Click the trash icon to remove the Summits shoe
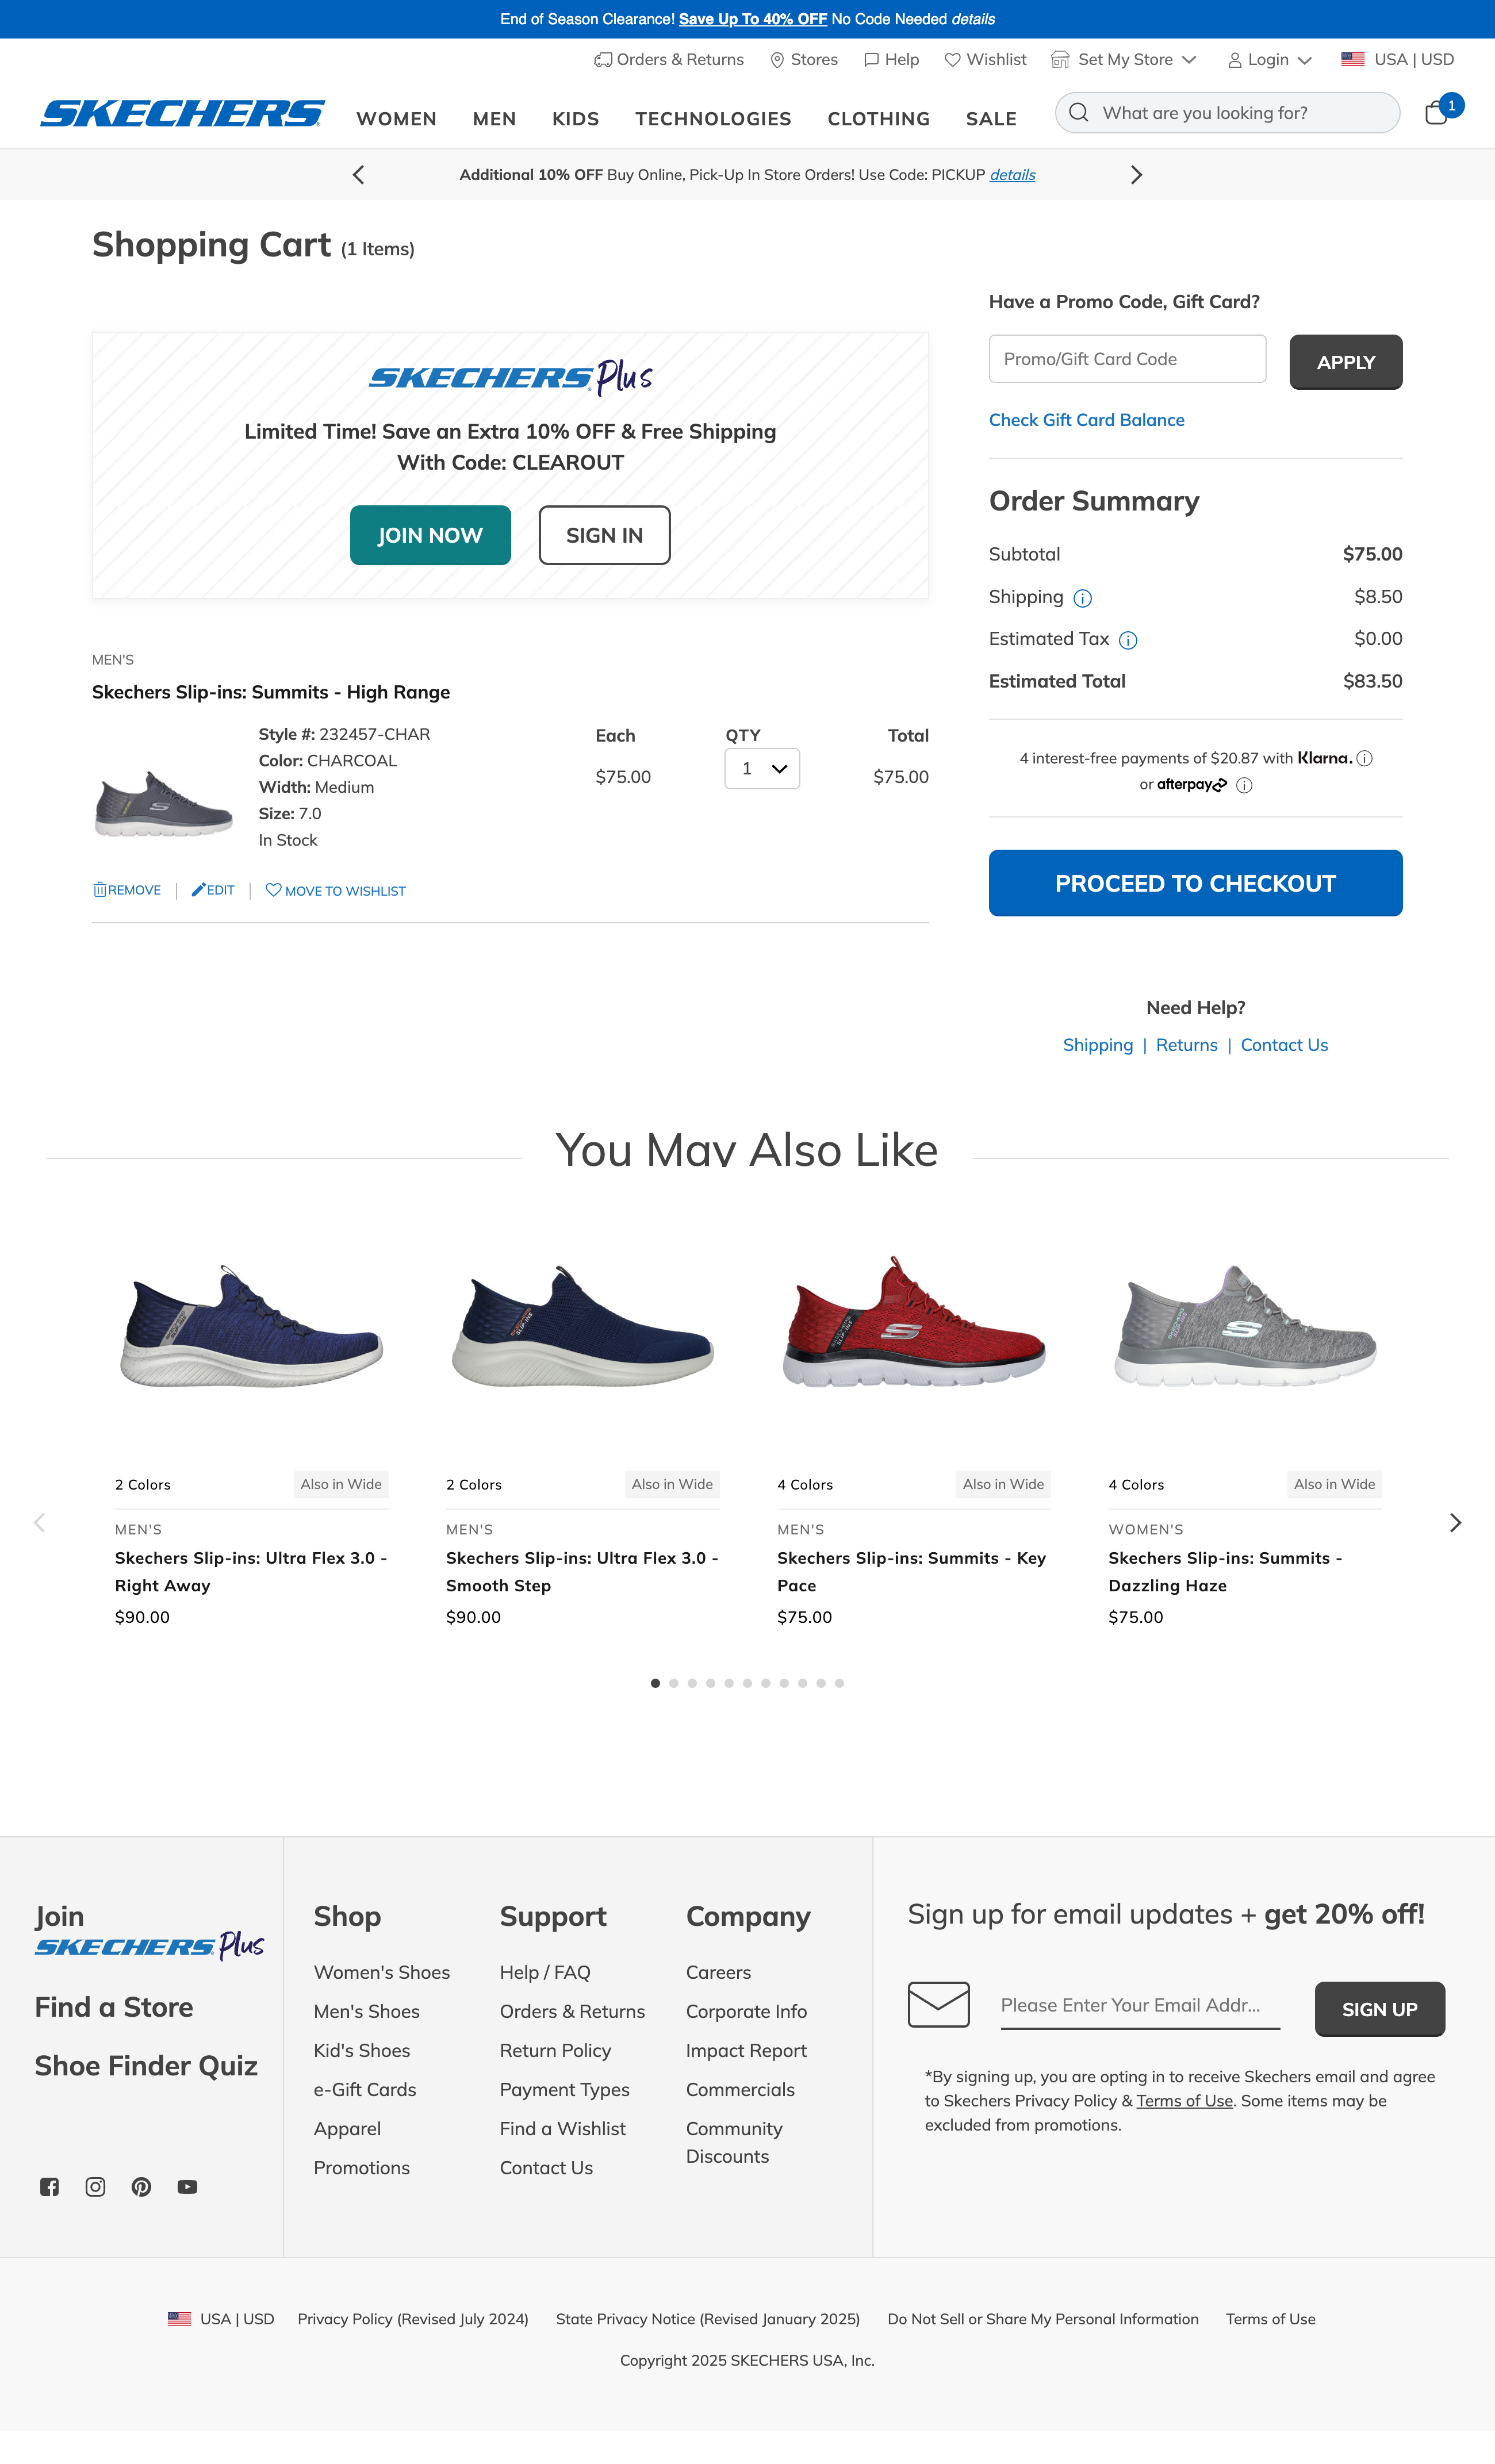Image resolution: width=1495 pixels, height=2464 pixels. click(x=101, y=889)
